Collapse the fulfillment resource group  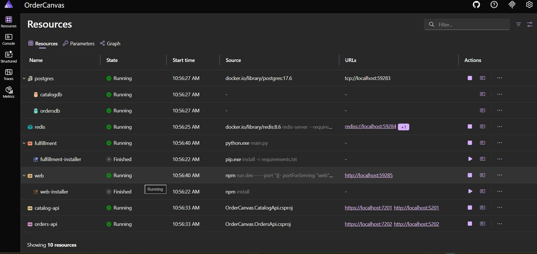click(x=24, y=143)
